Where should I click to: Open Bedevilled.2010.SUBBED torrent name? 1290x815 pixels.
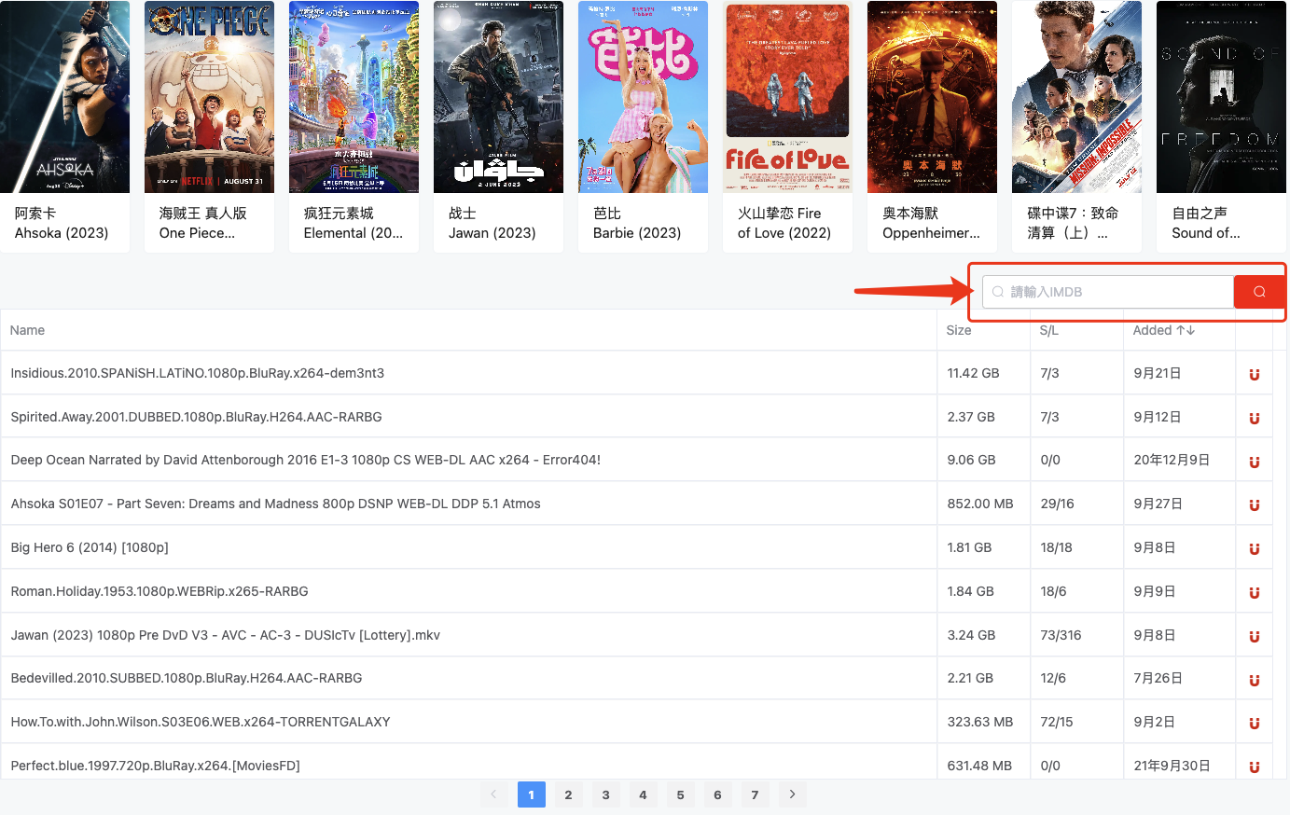186,678
